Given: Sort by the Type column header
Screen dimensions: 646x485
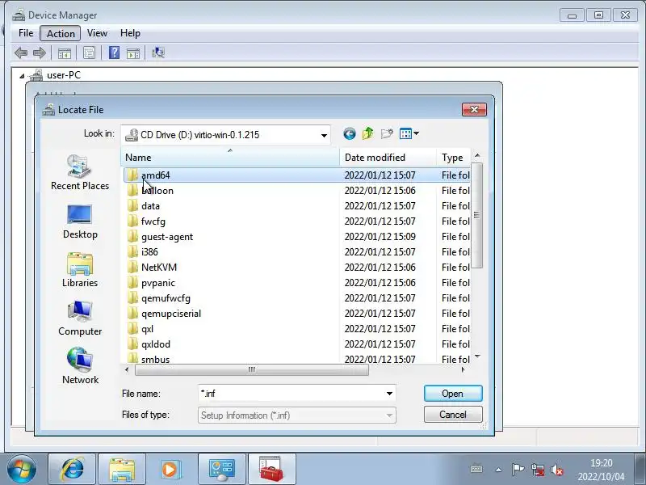Looking at the screenshot, I should click(x=453, y=157).
